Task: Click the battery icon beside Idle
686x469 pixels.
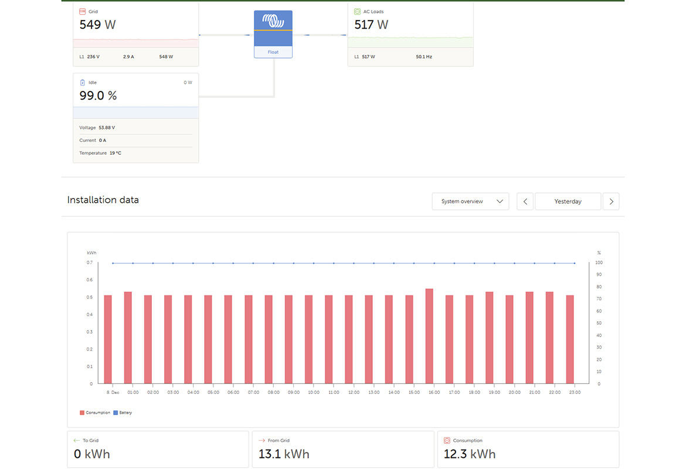Action: 83,83
